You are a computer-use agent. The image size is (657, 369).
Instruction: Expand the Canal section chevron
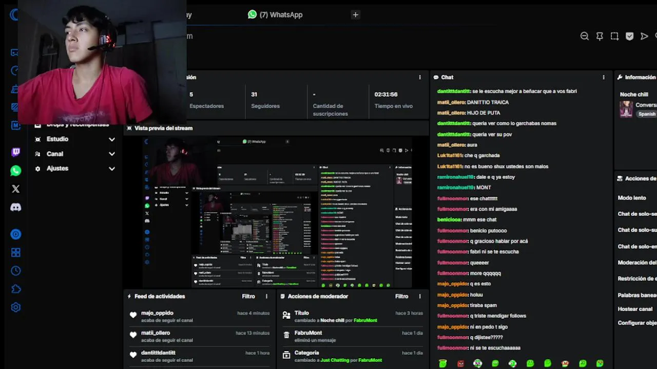point(112,154)
